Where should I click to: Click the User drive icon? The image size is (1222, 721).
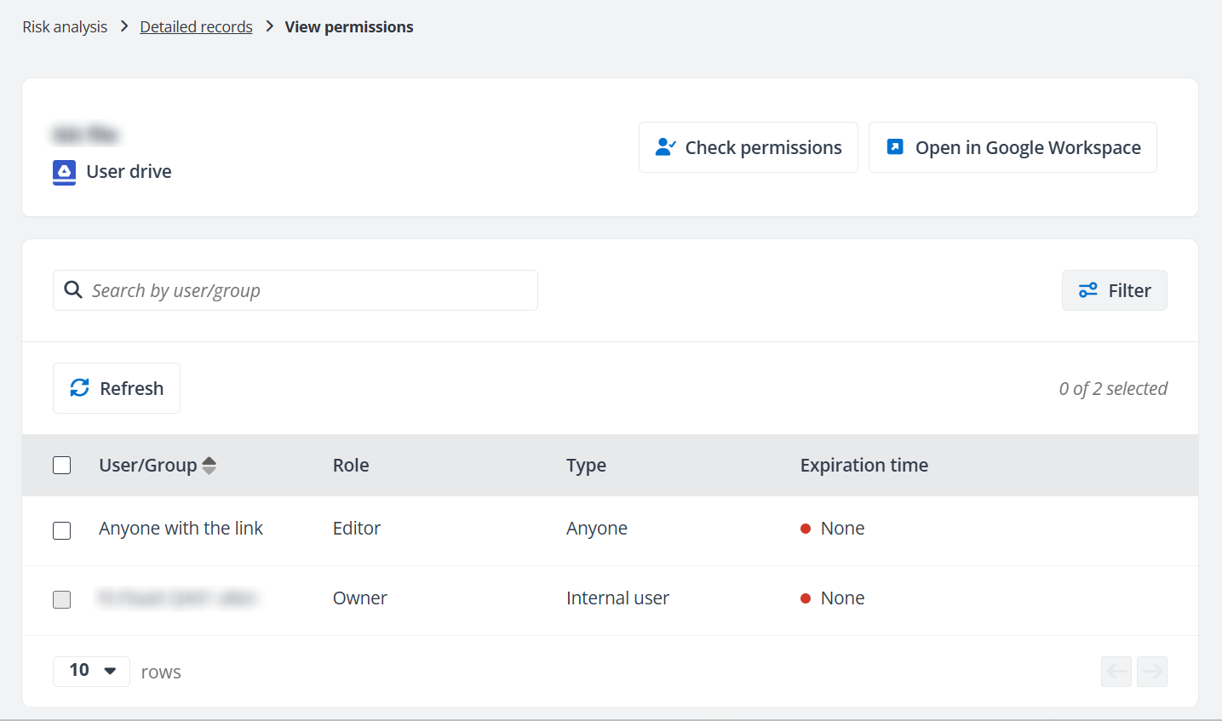pyautogui.click(x=64, y=172)
